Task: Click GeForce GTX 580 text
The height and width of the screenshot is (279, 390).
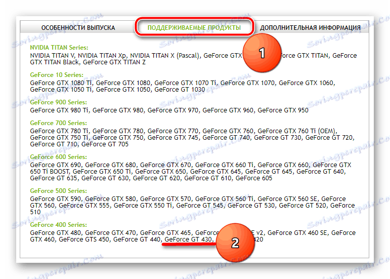Action: point(110,199)
